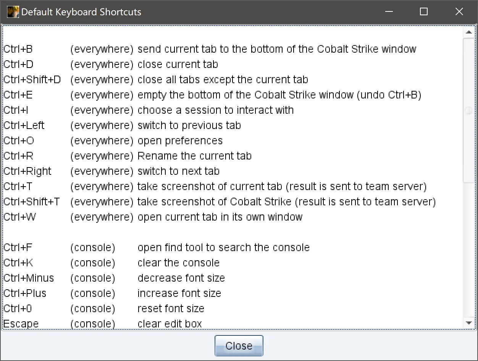The width and height of the screenshot is (478, 361).
Task: Click the 'choose a session to interact with' line
Action: click(215, 110)
